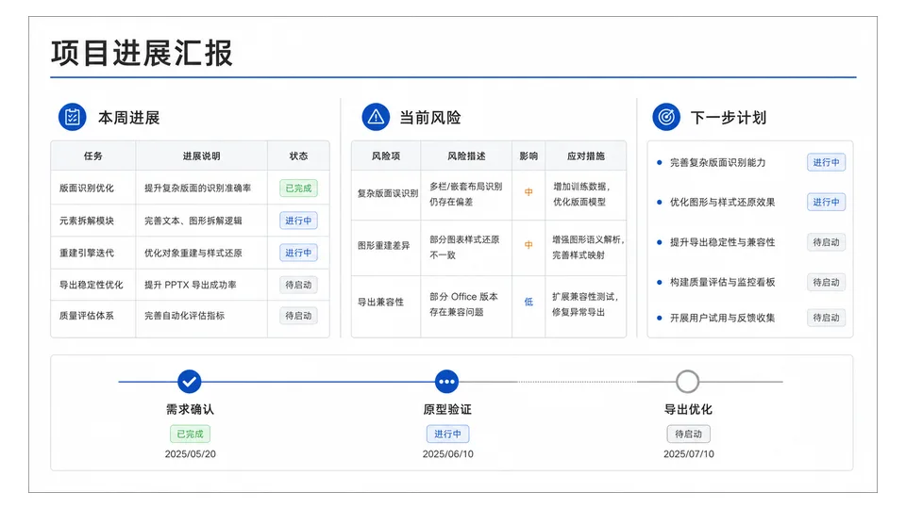The image size is (906, 509).
Task: Click the 2025/07/10 milestone date
Action: click(689, 454)
